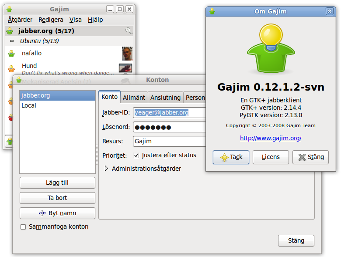341x257 pixels.
Task: Click the Licens button
Action: coord(271,157)
